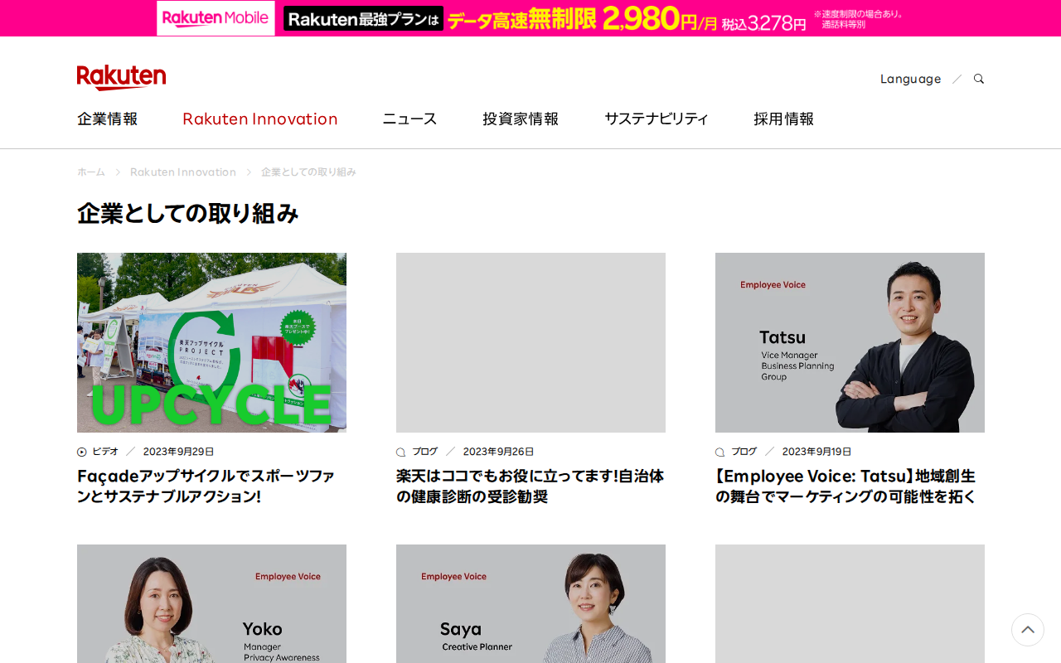The width and height of the screenshot is (1061, 663).
Task: Click the ブログ label beside 2023年9月19日
Action: 744,452
